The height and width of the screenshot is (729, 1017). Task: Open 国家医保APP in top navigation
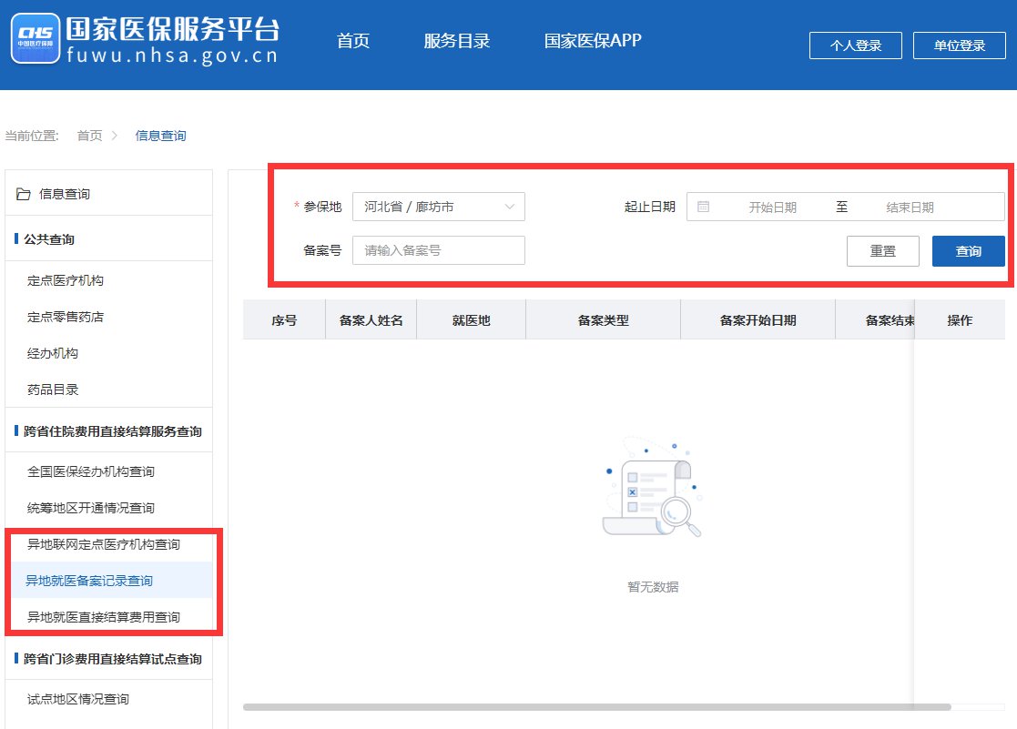click(x=593, y=41)
